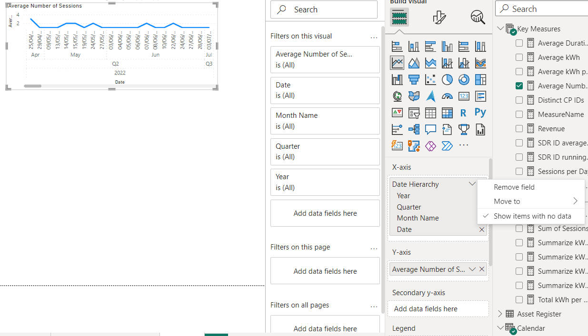Choose the Donut chart visual
This screenshot has width=588, height=336.
464,79
